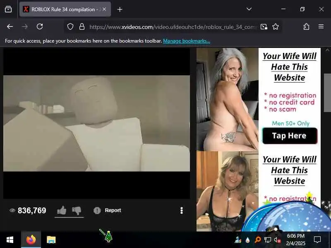Dislike the video with thumbs down
Screen dimensions: 331x248
tap(77, 210)
